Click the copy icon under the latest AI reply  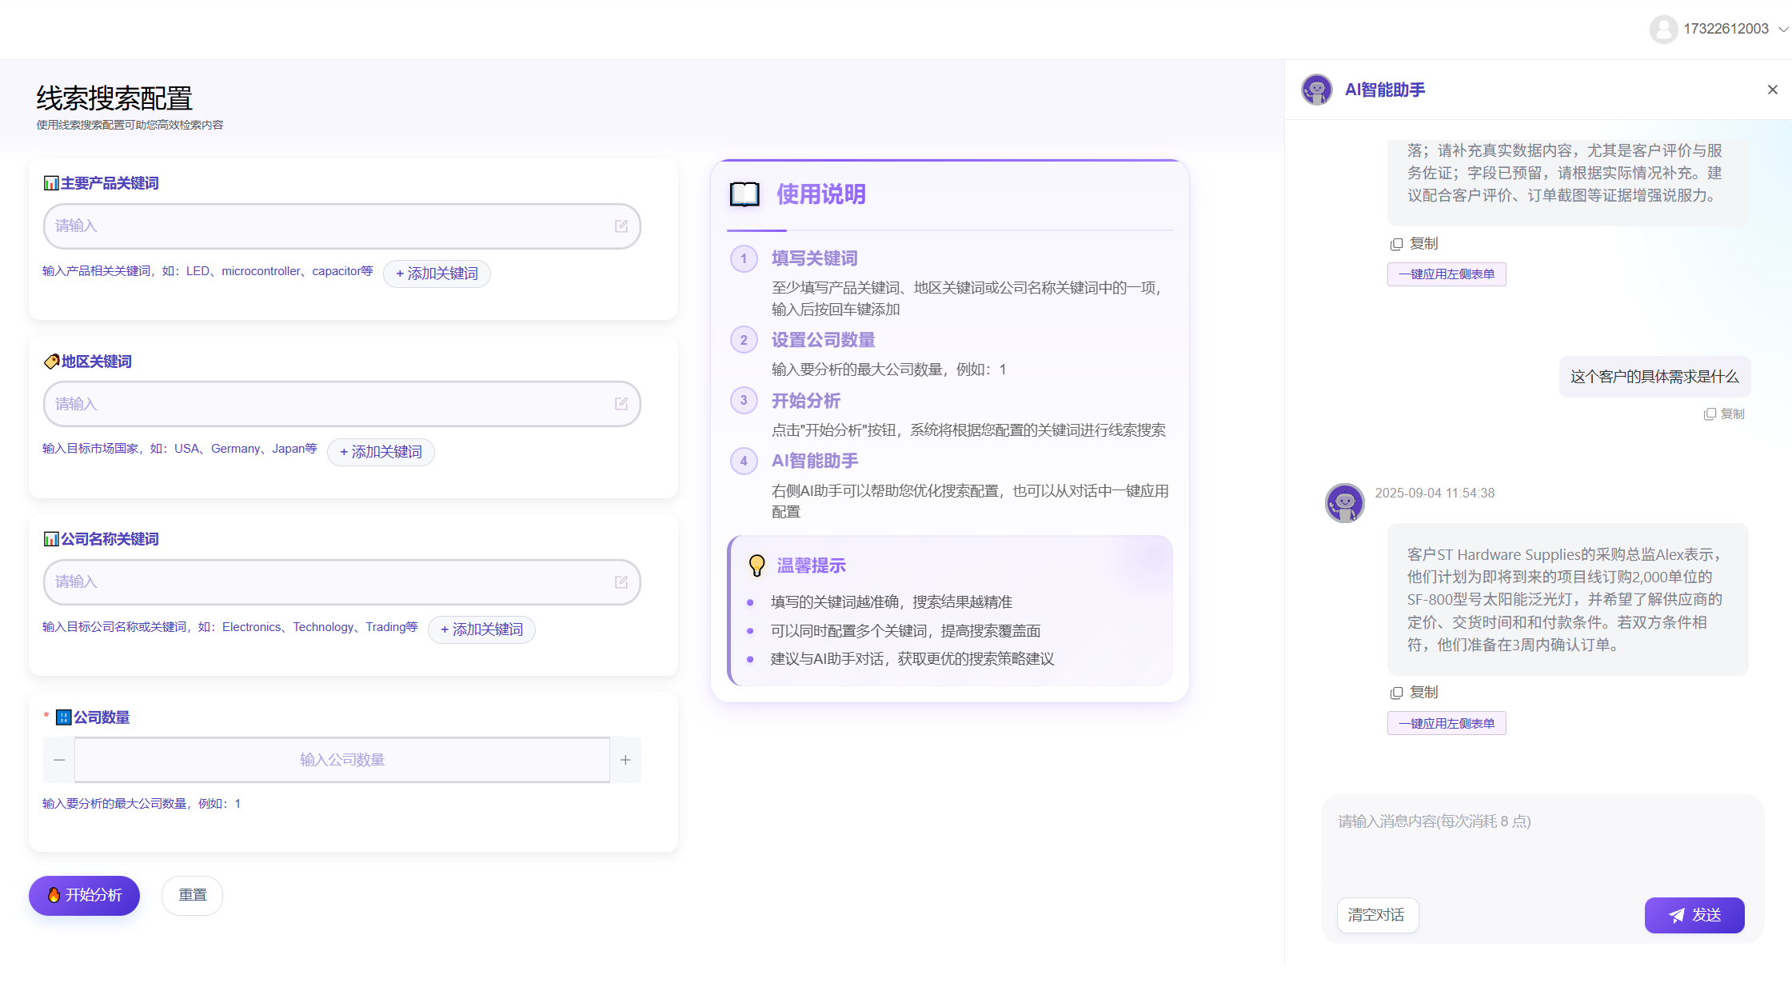[x=1397, y=692]
